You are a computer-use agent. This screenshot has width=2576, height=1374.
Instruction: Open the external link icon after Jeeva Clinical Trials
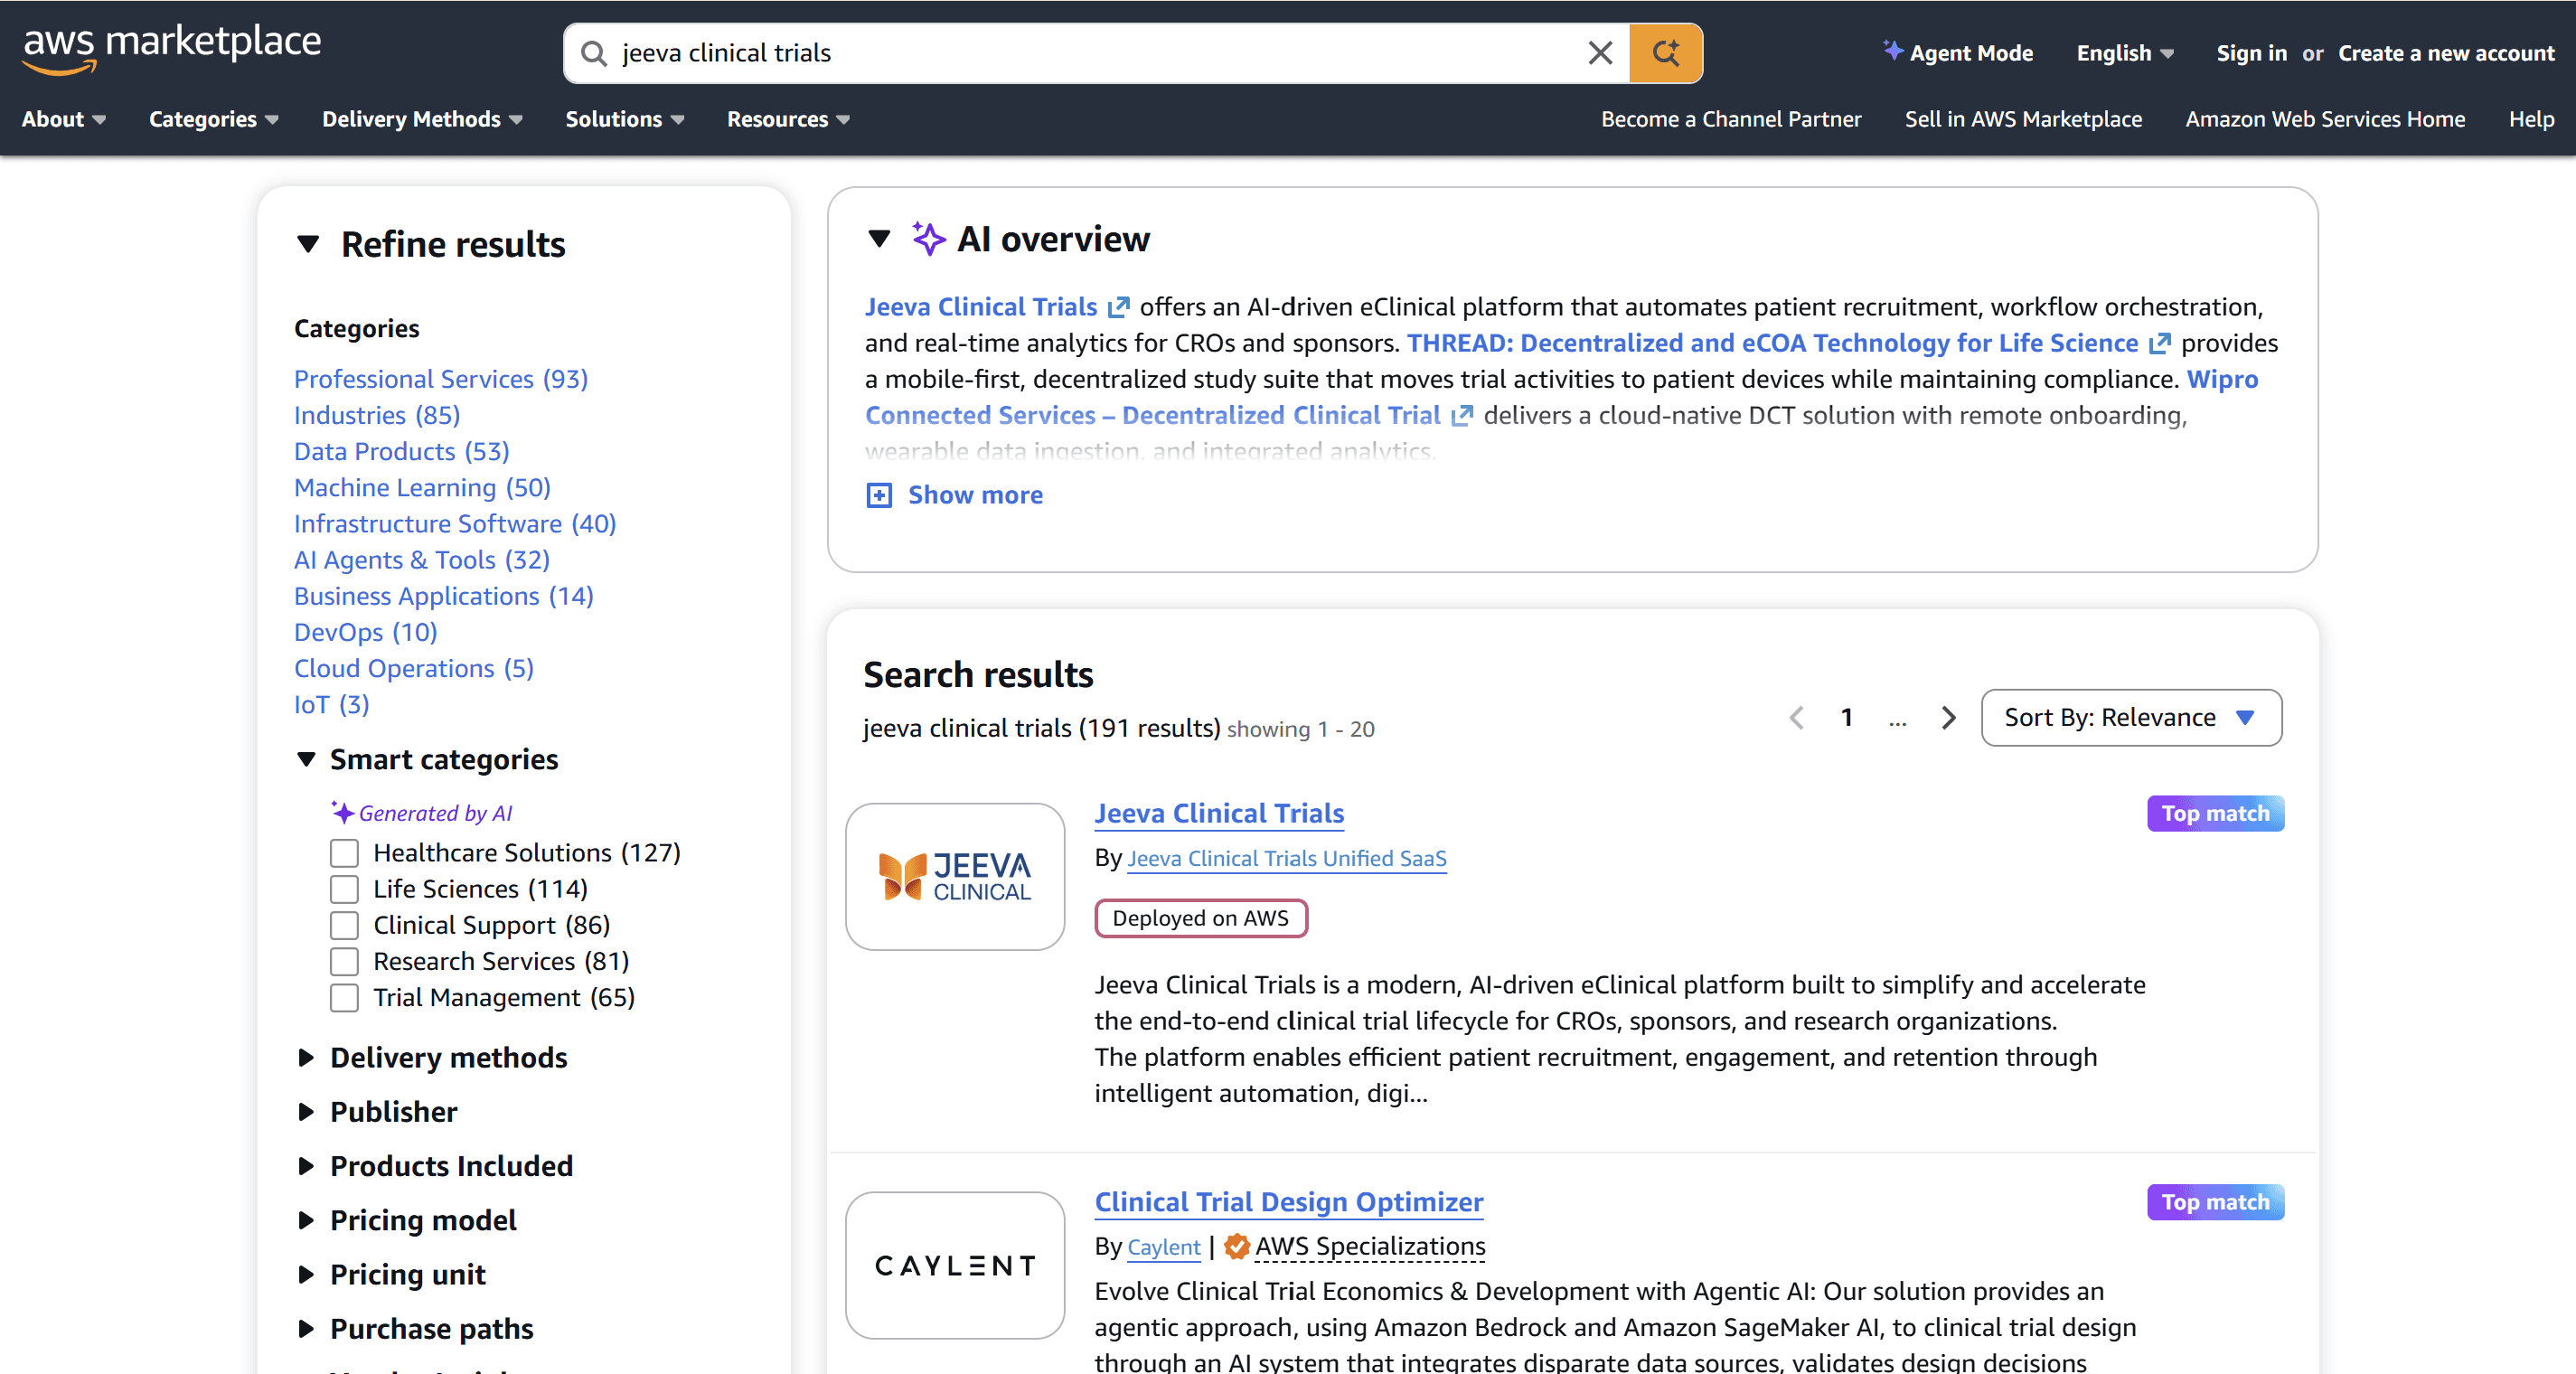(1118, 307)
